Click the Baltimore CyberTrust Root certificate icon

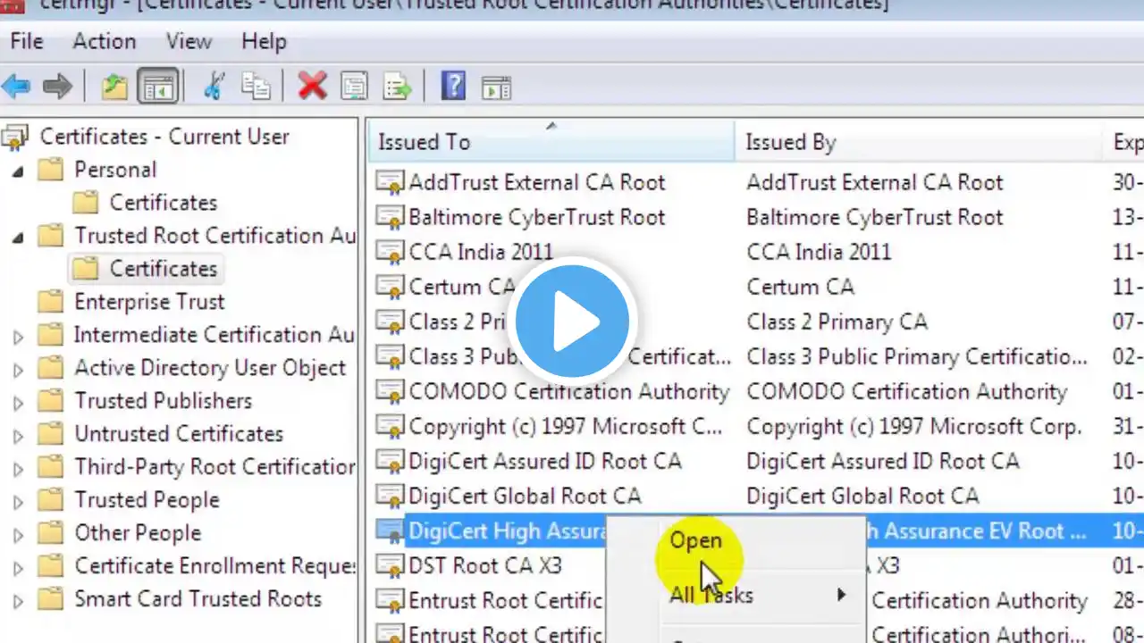point(390,218)
